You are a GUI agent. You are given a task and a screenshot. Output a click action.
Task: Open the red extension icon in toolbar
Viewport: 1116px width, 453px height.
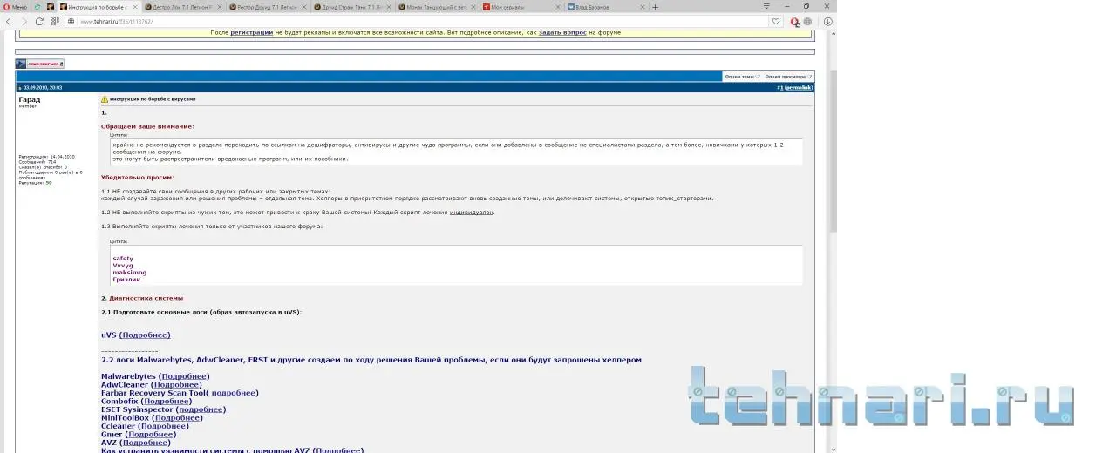click(795, 22)
